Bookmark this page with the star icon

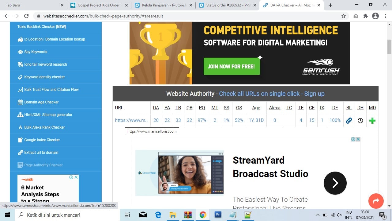344,16
